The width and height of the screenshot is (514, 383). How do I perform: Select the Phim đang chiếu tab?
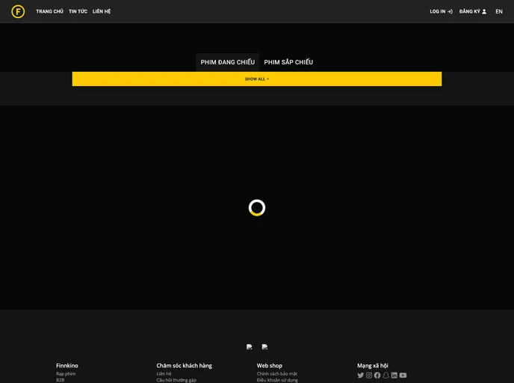pyautogui.click(x=228, y=62)
